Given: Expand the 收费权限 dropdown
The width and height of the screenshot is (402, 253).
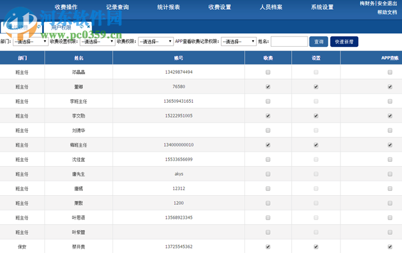Looking at the screenshot, I should tap(155, 41).
